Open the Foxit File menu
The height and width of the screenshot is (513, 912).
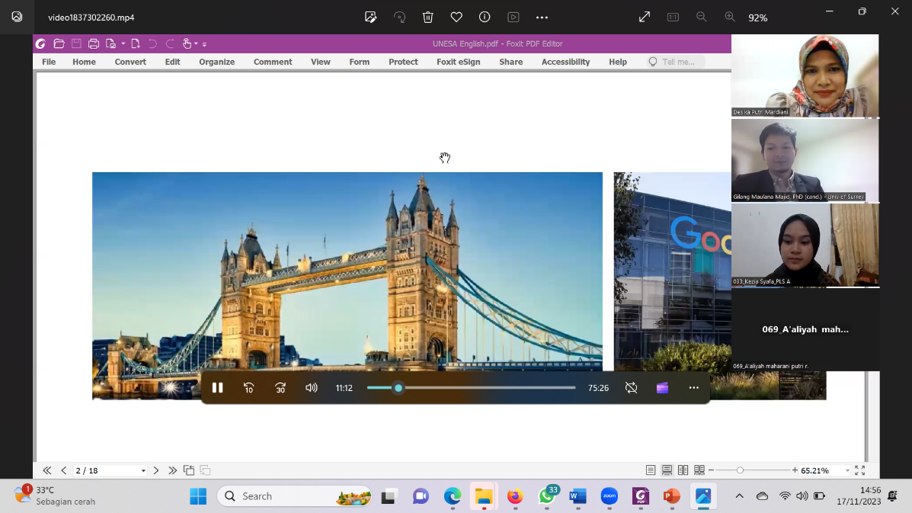[x=49, y=62]
